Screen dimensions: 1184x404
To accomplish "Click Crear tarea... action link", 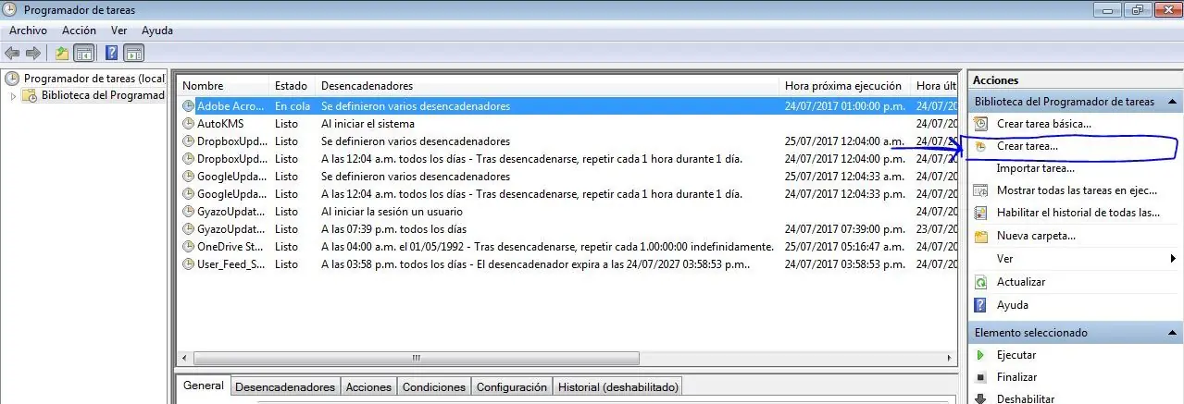I will (1027, 146).
